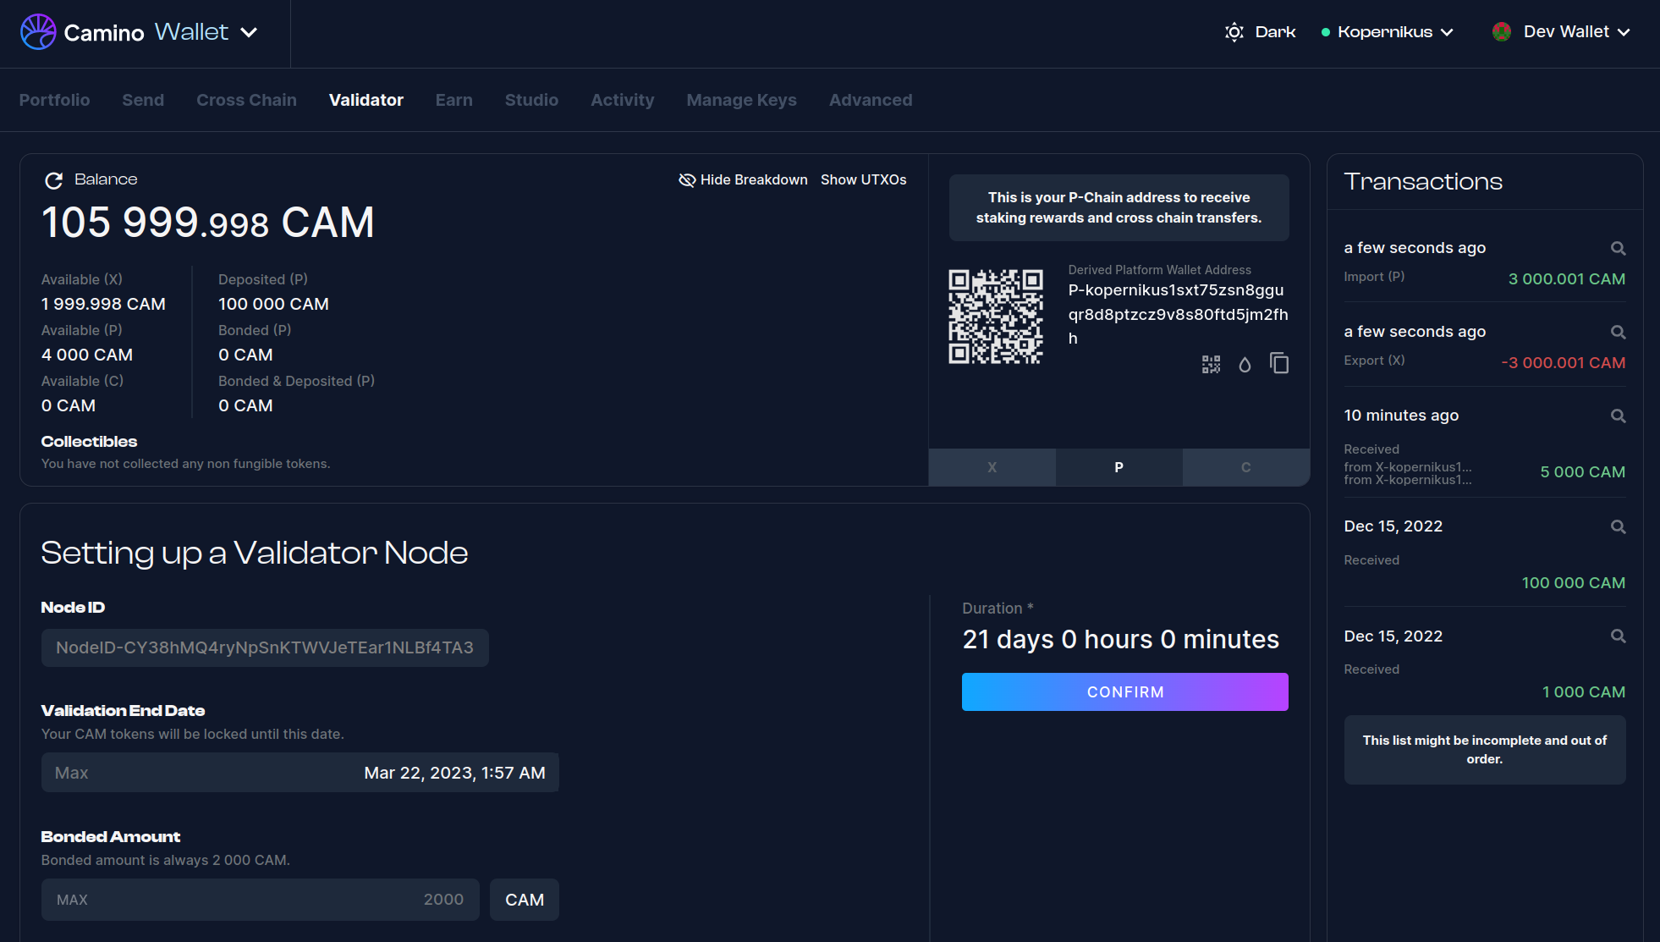Inspect the 100 000 CAM received transaction
The image size is (1660, 942).
click(1617, 527)
